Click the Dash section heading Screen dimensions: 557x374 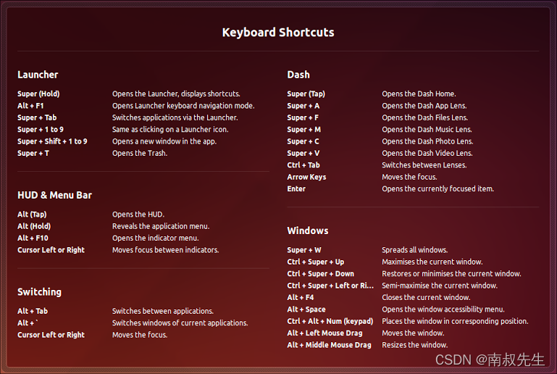pos(298,75)
